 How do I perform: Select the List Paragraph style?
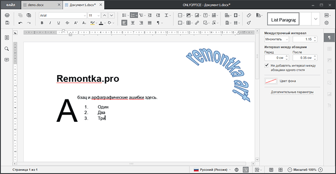[283, 19]
